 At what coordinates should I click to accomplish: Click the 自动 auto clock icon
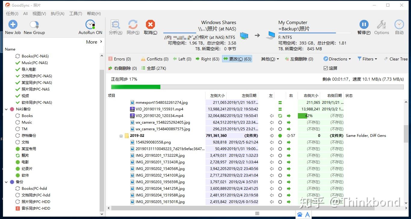(x=399, y=24)
